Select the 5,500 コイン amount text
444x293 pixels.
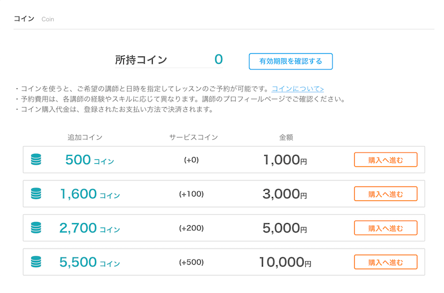coord(90,262)
